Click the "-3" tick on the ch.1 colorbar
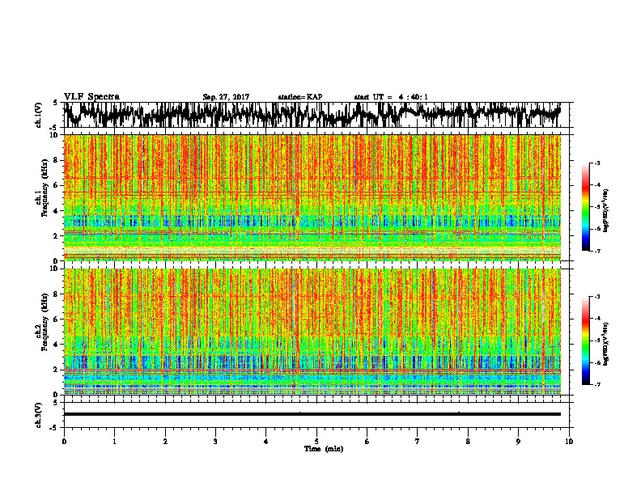This screenshot has width=641, height=495. click(597, 163)
